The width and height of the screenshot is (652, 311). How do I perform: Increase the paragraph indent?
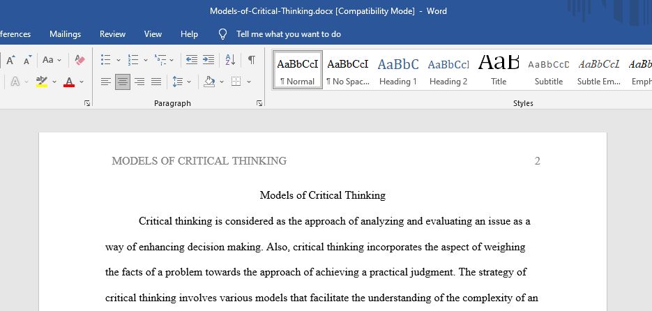point(209,60)
